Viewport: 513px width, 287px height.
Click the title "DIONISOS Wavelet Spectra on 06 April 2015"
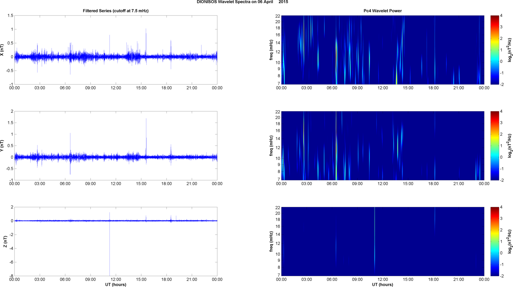coord(242,2)
